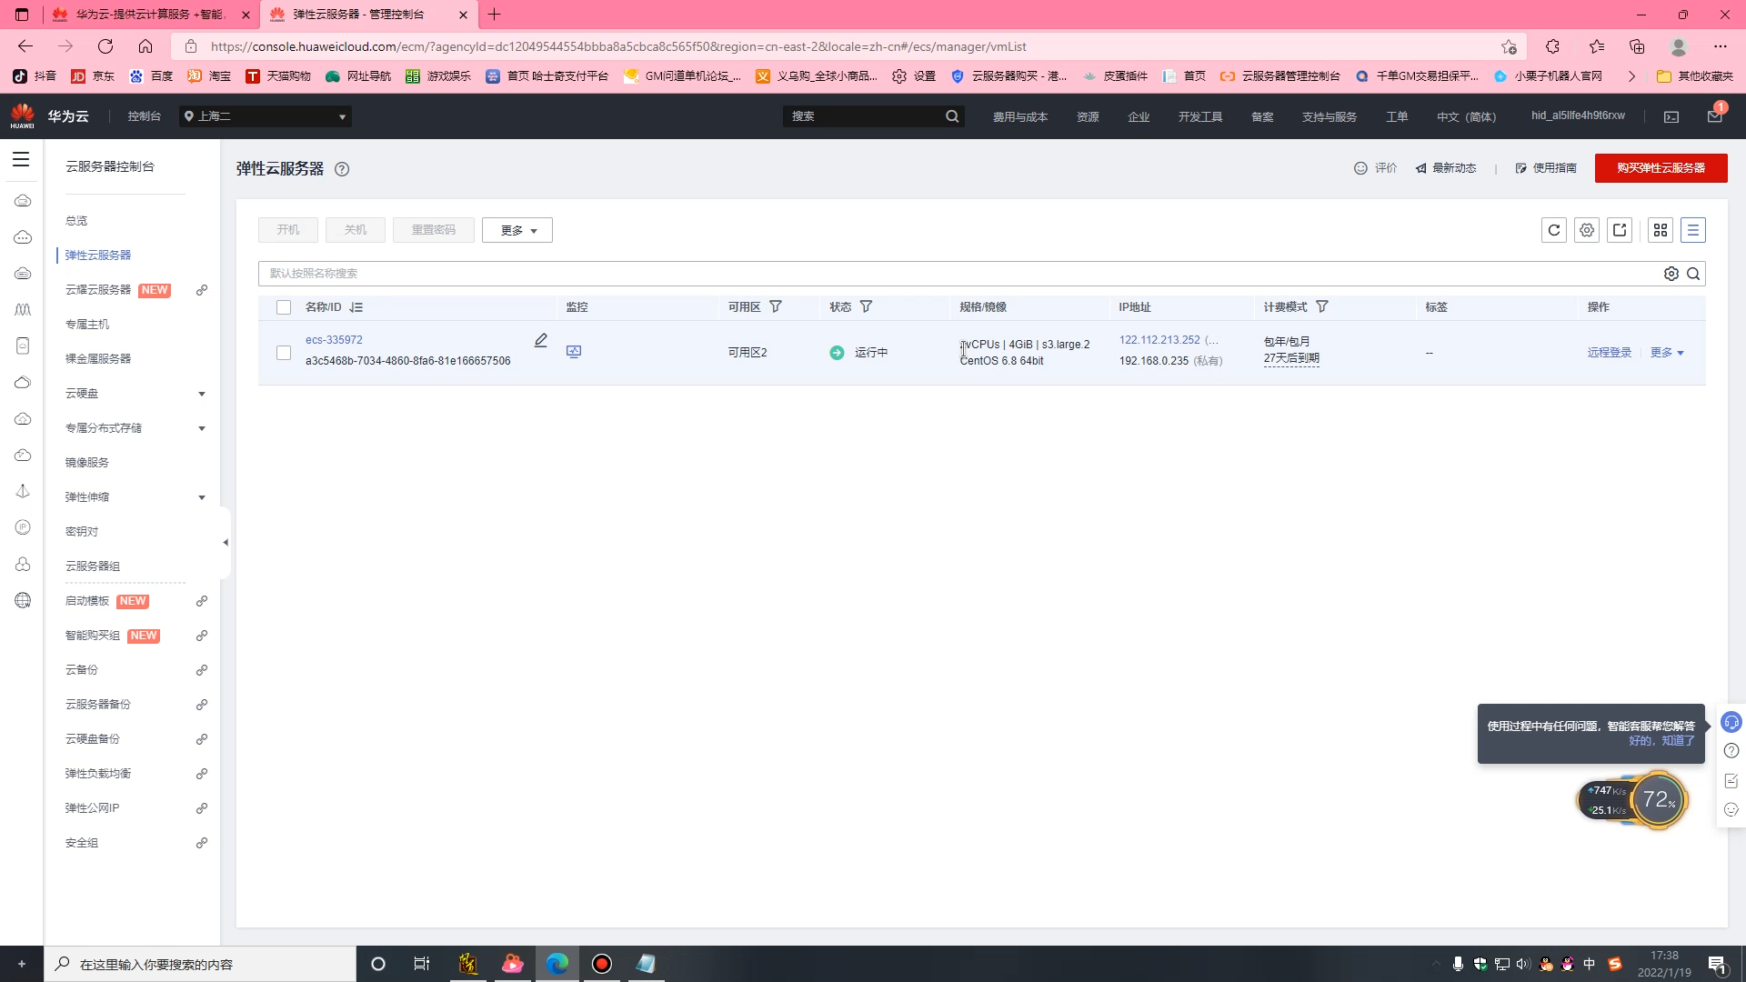Filter by 可用区 column
The image size is (1746, 982).
tap(776, 307)
